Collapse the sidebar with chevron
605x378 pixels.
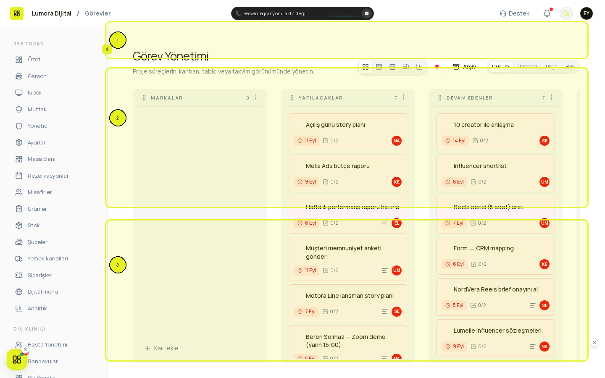[x=107, y=49]
